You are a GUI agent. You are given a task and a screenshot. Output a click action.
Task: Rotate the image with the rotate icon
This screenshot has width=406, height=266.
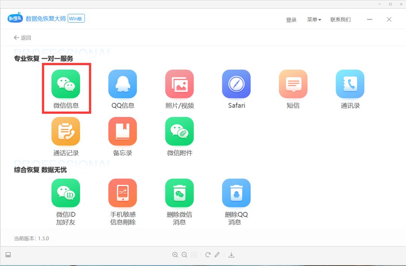[208, 255]
